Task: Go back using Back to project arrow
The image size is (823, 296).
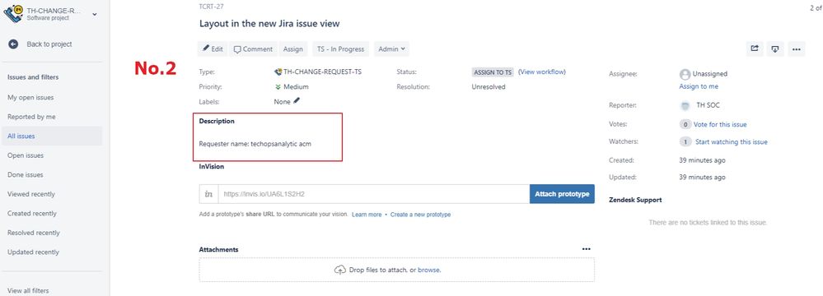Action: tap(13, 44)
